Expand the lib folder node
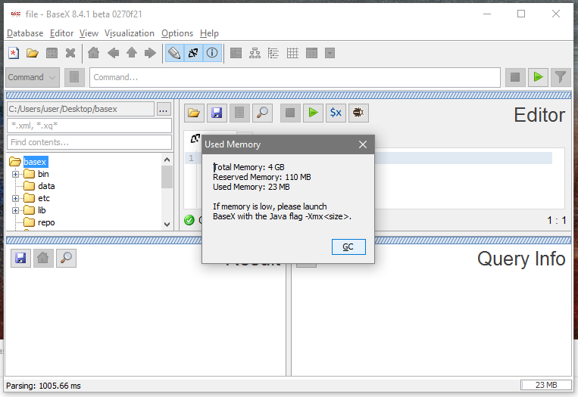The width and height of the screenshot is (578, 397). (x=15, y=211)
